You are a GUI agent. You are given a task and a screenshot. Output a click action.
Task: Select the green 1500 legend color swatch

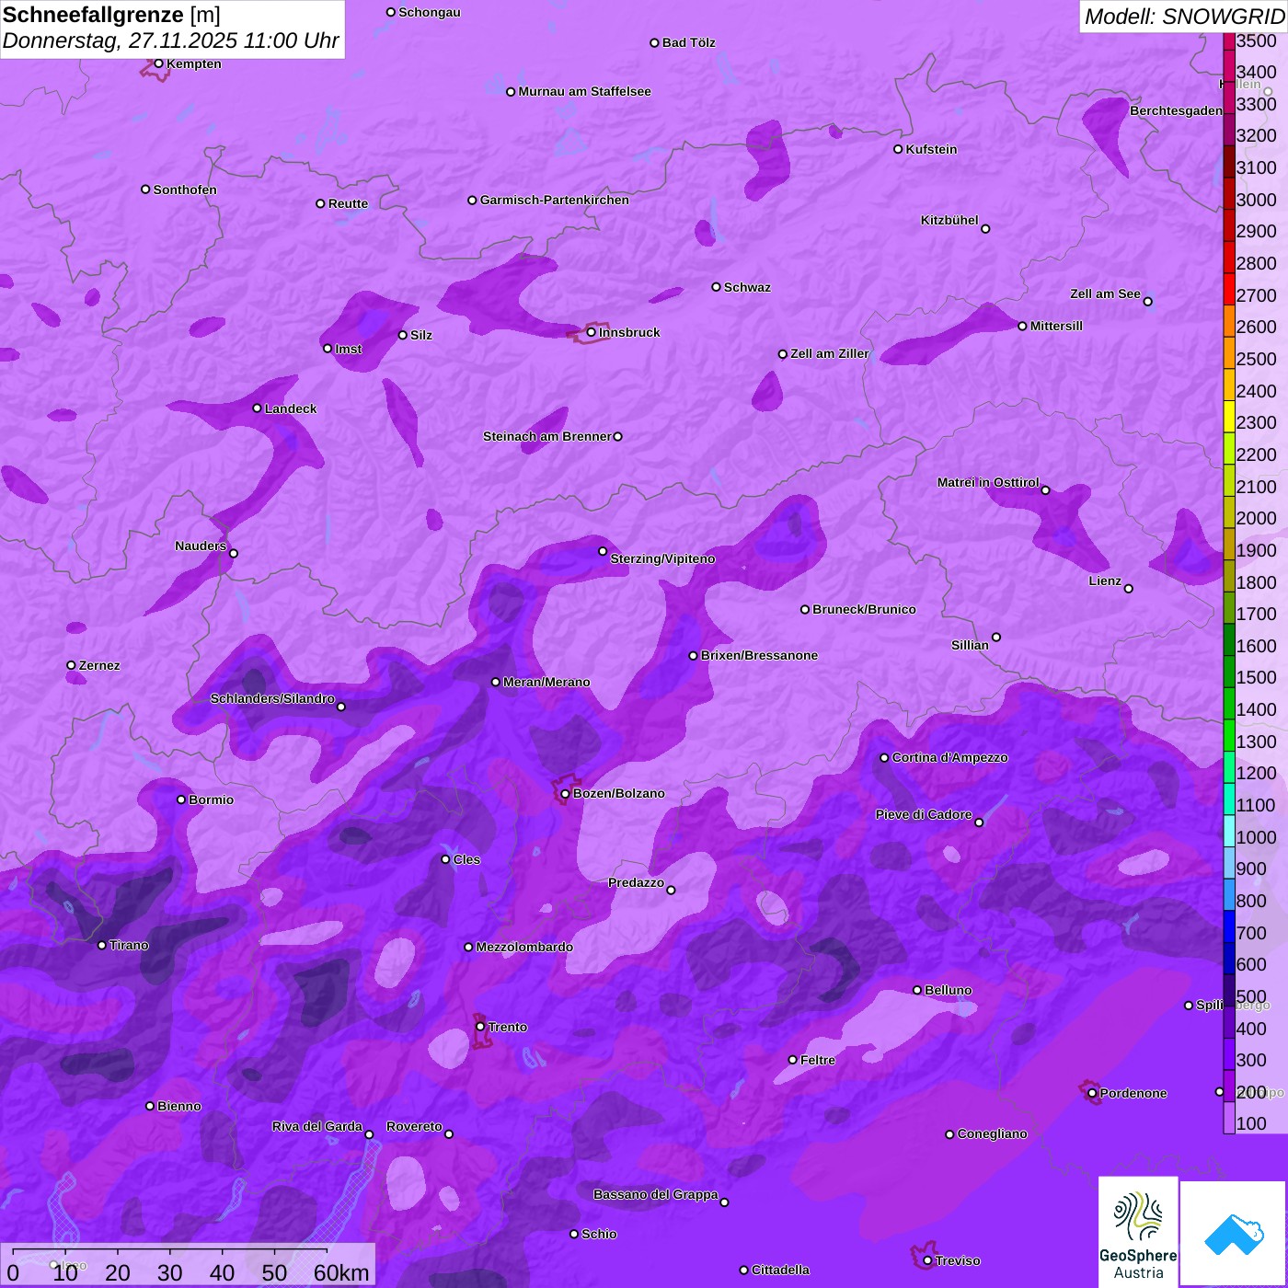1229,673
